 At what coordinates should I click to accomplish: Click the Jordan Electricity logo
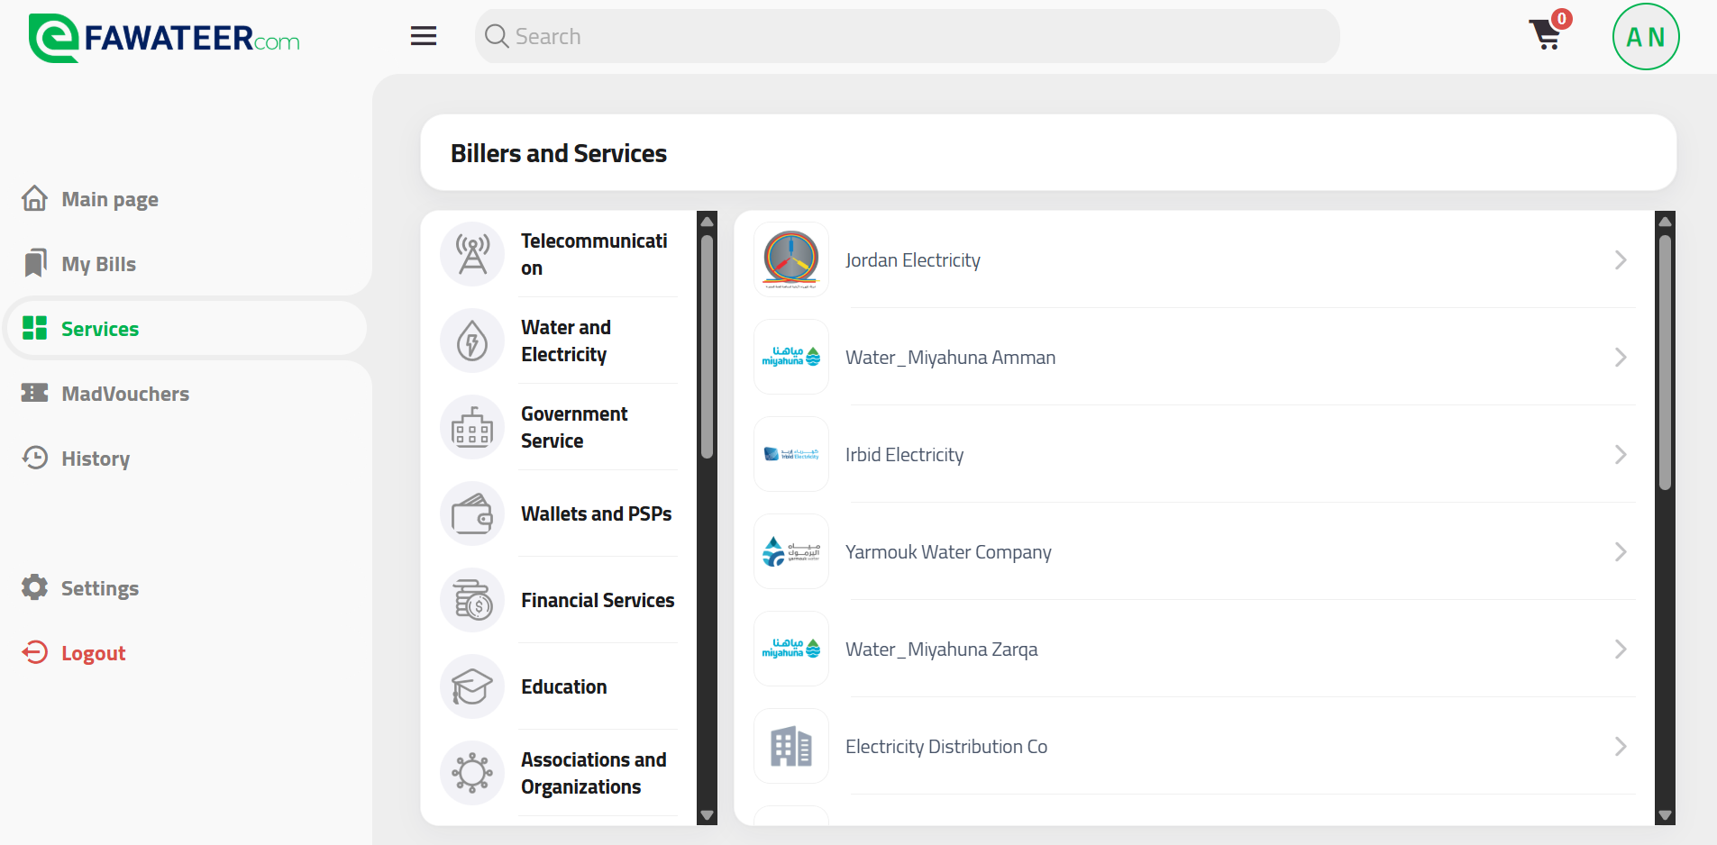coord(791,259)
